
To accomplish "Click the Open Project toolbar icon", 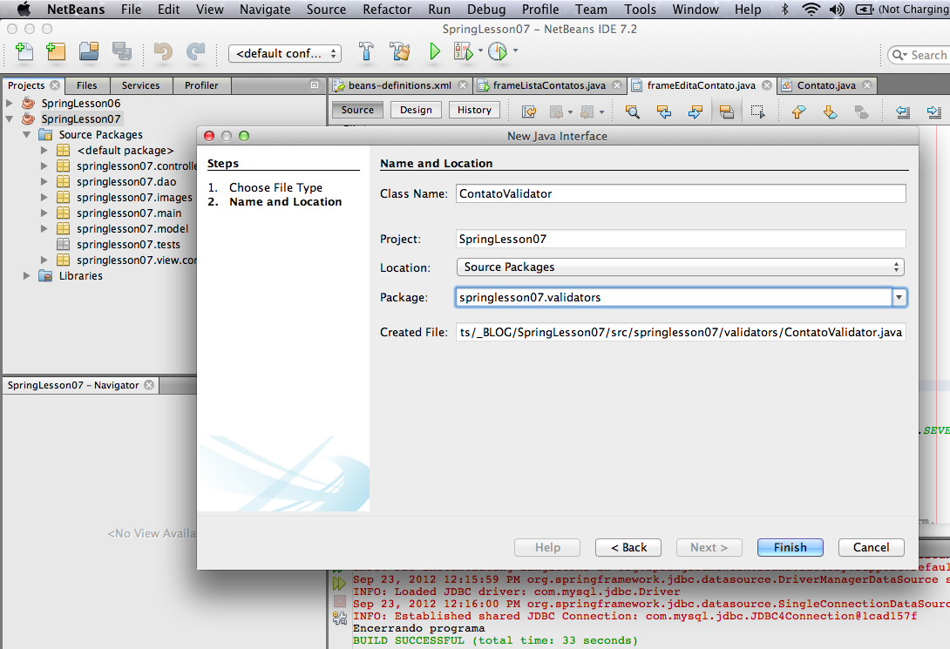I will [x=89, y=52].
